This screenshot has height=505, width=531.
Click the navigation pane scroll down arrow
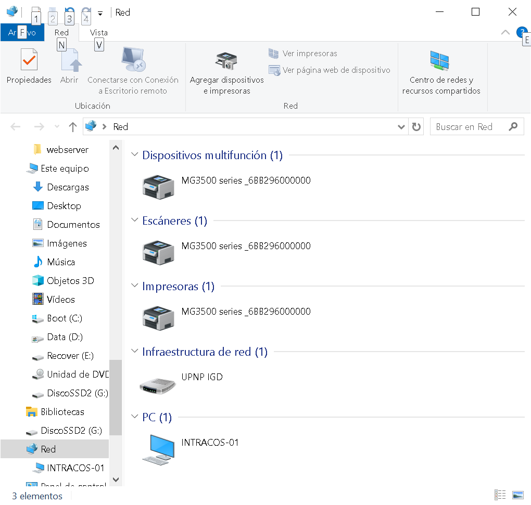click(x=116, y=480)
